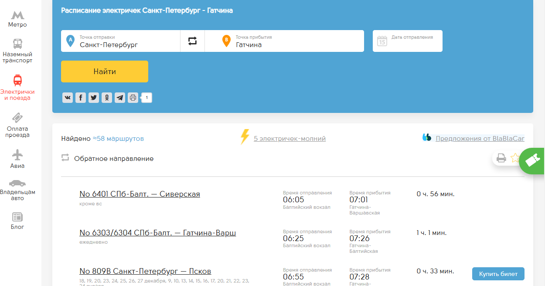Share through Telegram icon
545x286 pixels.
120,98
